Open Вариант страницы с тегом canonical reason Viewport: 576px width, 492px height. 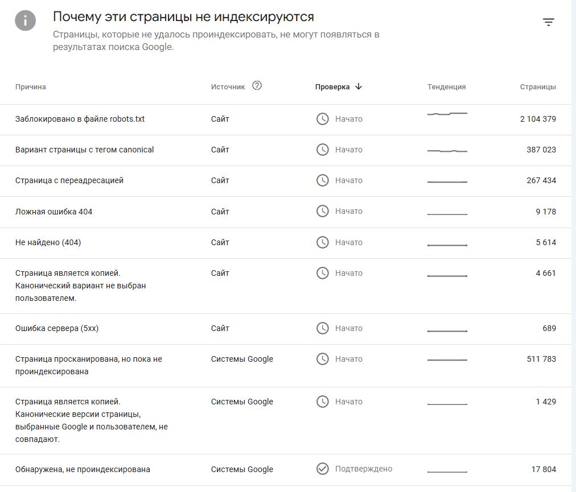coord(84,150)
